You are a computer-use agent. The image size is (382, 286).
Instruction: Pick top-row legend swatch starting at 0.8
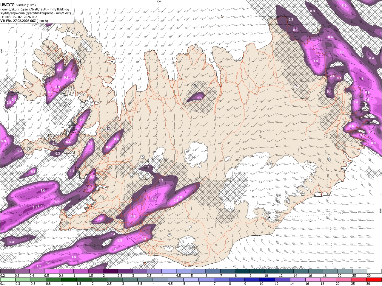tap(66, 271)
